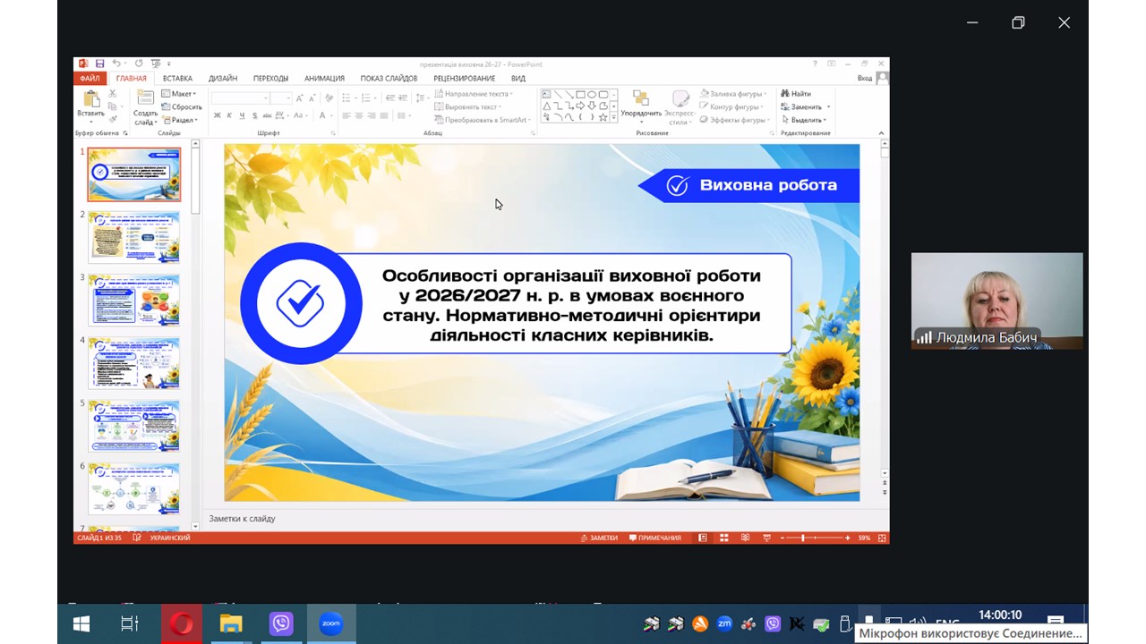Toggle bold Ж formatting
This screenshot has width=1146, height=644.
tap(217, 115)
